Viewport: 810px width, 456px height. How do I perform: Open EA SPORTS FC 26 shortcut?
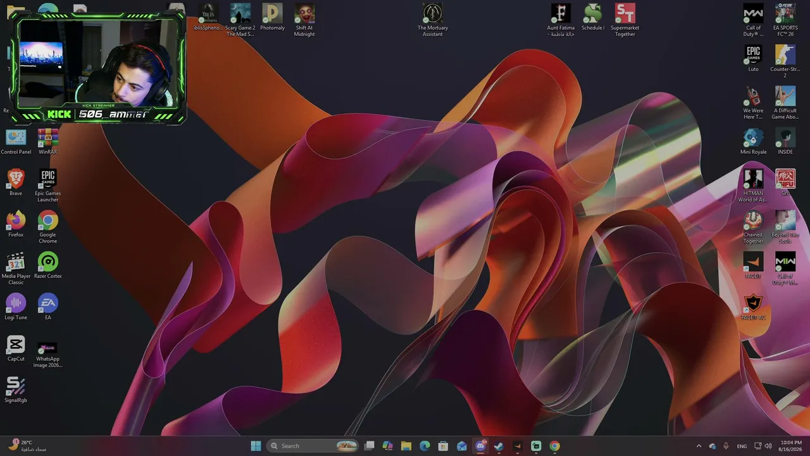pyautogui.click(x=785, y=20)
